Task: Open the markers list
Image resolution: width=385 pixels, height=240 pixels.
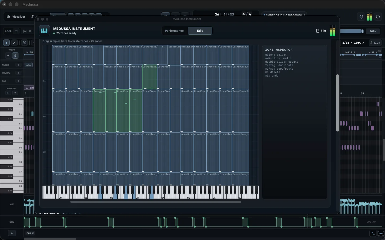Action: [x=15, y=93]
